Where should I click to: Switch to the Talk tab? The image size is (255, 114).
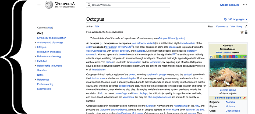click(97, 27)
